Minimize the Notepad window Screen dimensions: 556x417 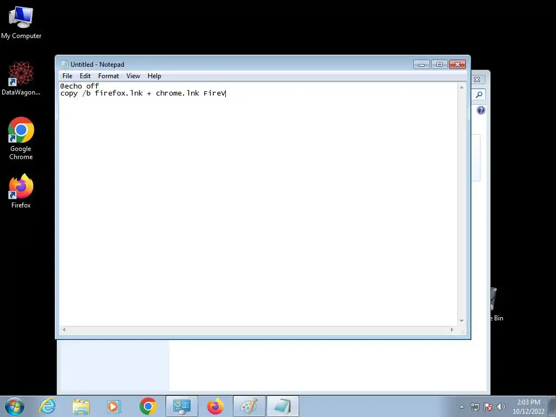pos(421,65)
